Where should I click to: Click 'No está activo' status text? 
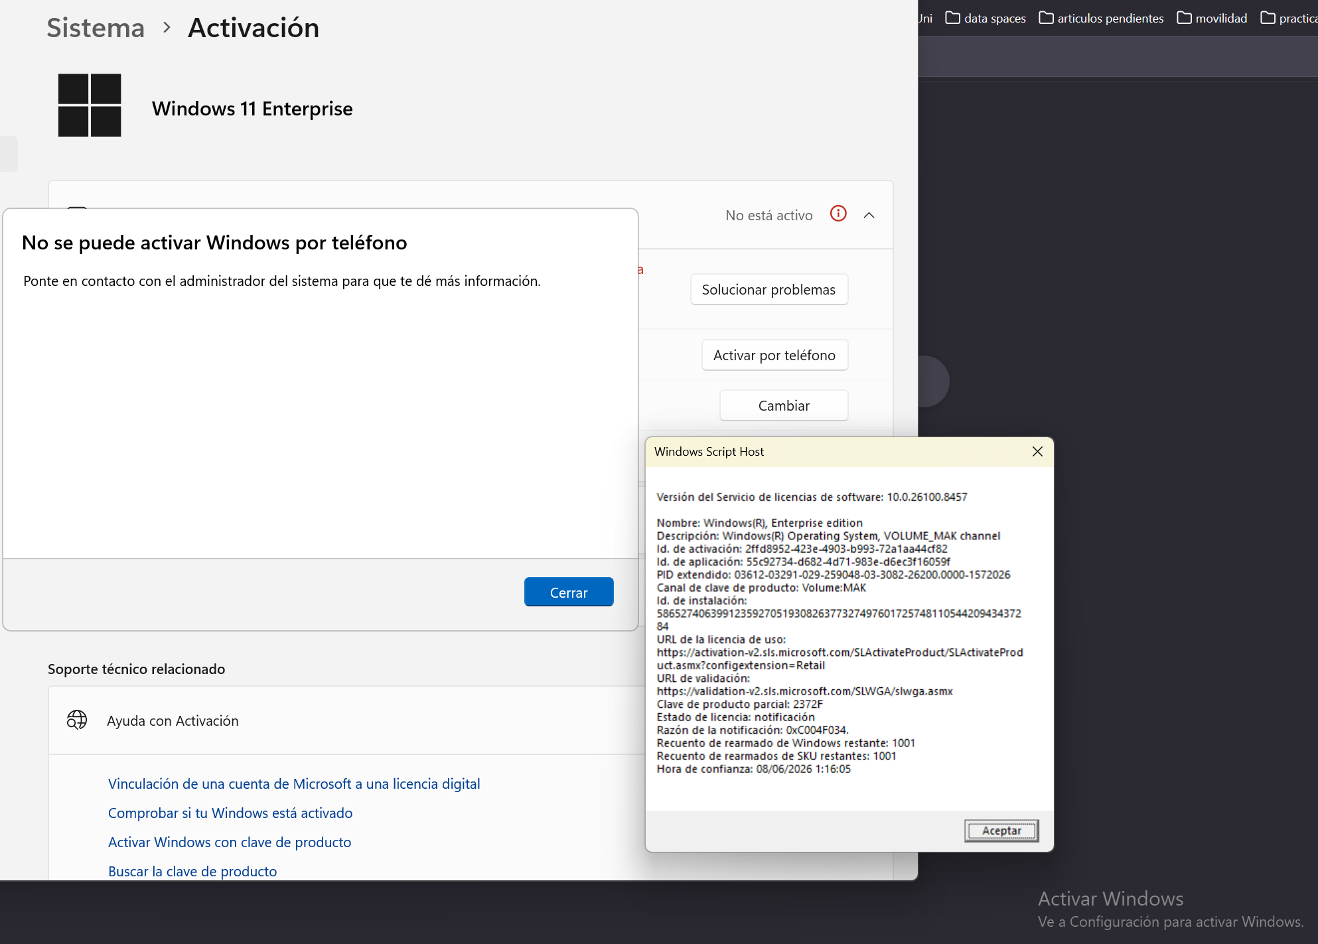pyautogui.click(x=769, y=215)
